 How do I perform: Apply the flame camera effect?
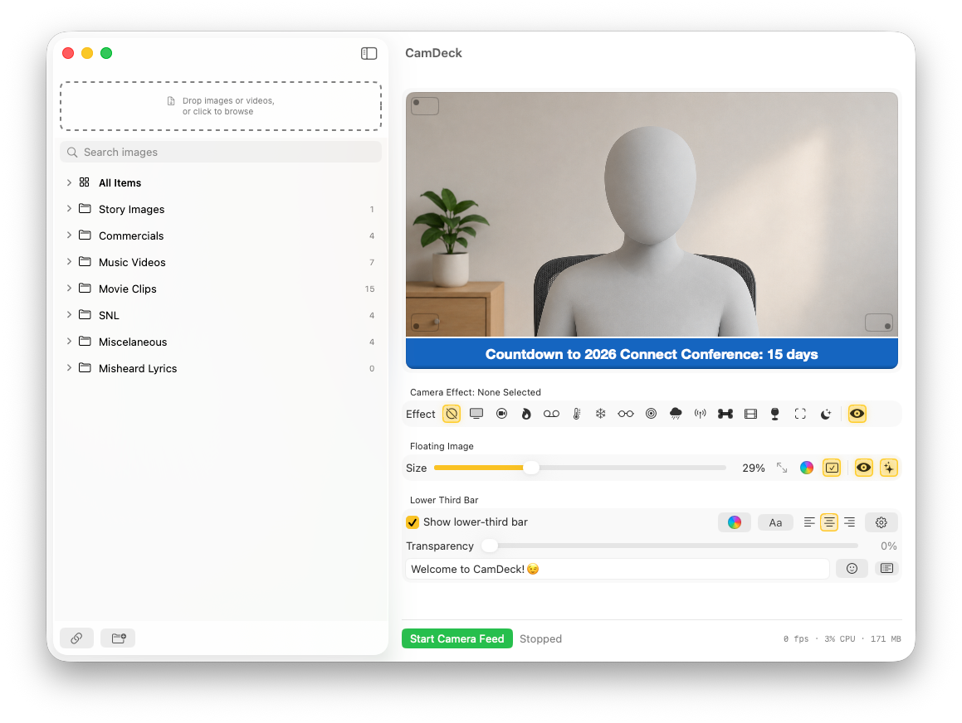click(x=525, y=414)
